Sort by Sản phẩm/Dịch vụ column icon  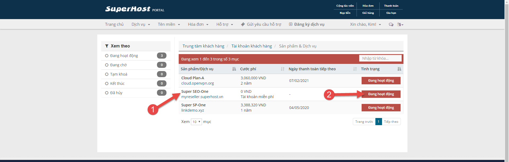(234, 69)
